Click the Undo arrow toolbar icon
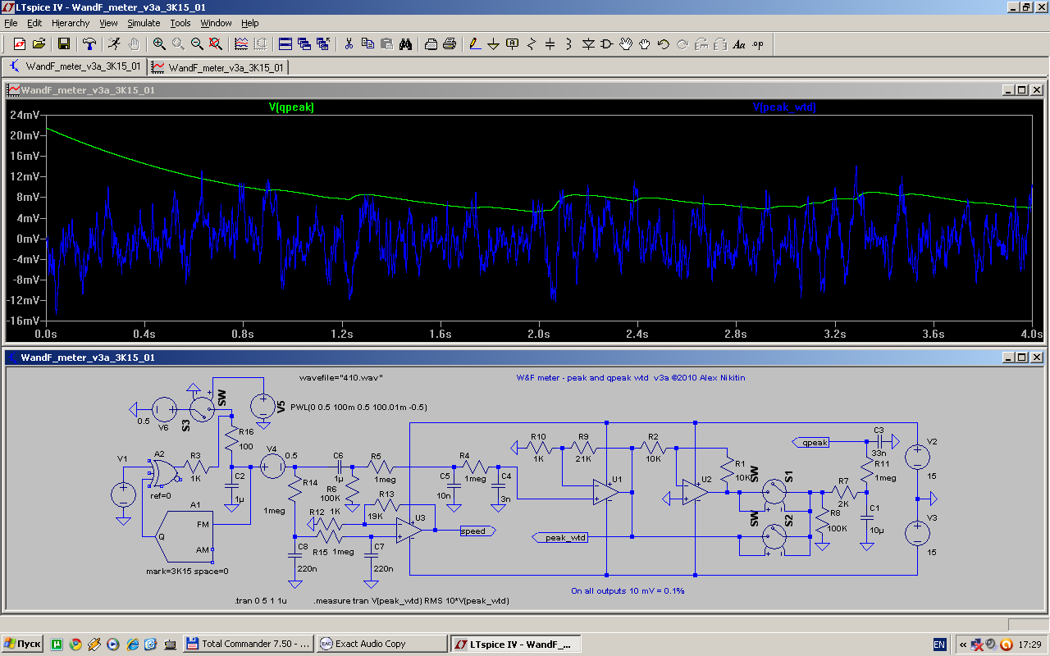Viewport: 1050px width, 656px height. pyautogui.click(x=663, y=44)
